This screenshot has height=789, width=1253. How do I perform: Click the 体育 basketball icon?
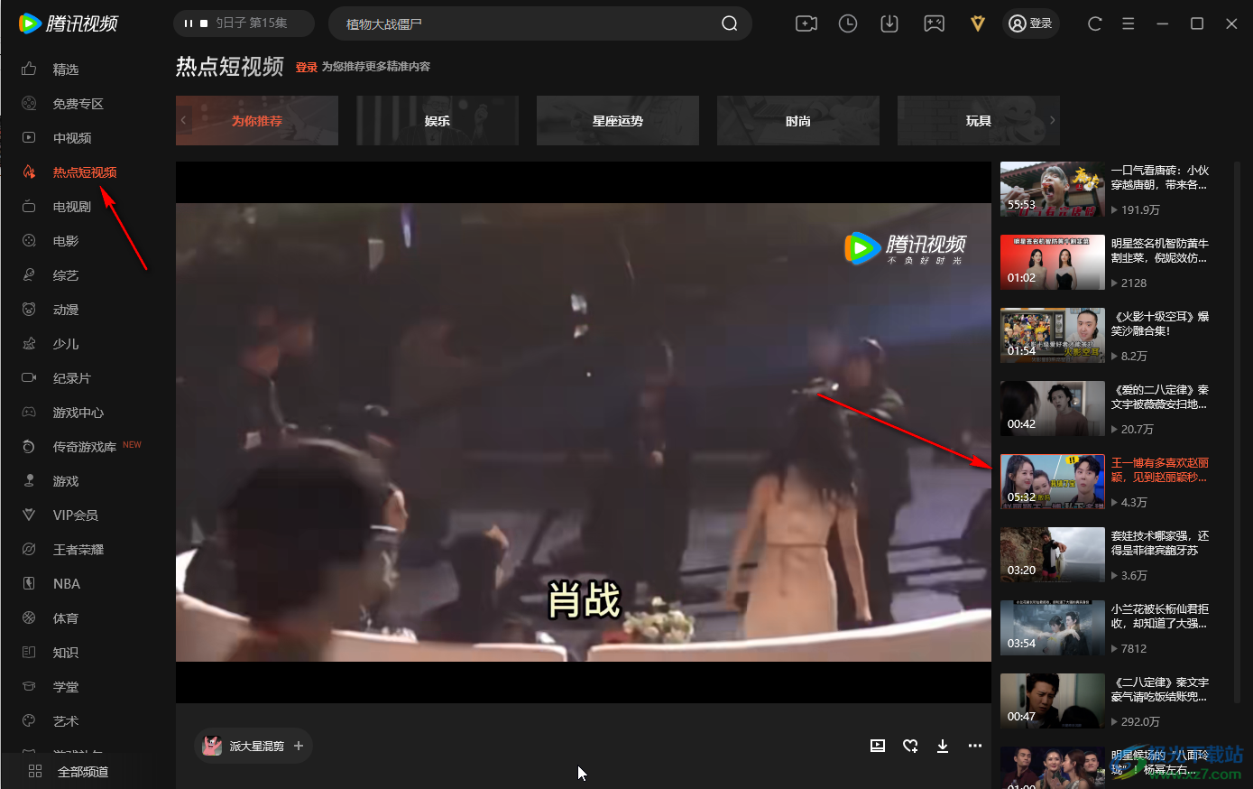[x=29, y=618]
